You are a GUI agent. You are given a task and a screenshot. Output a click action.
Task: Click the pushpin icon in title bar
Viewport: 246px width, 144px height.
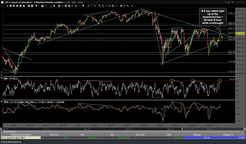[232, 2]
